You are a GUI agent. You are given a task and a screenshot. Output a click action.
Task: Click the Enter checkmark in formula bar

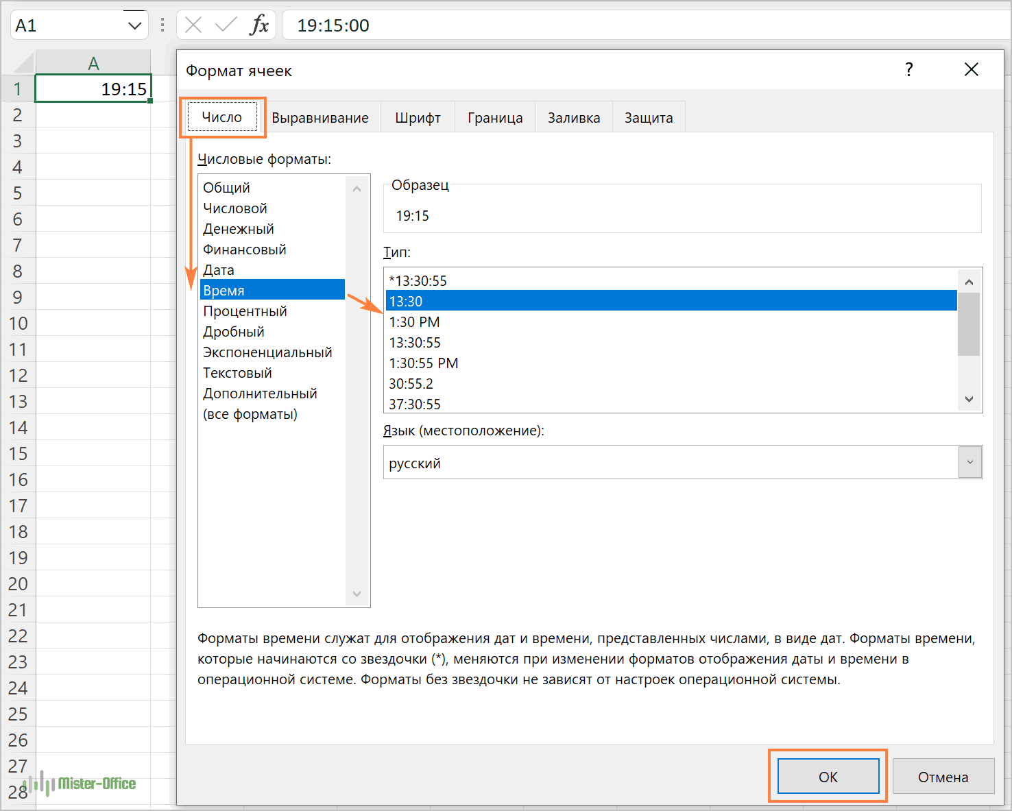pyautogui.click(x=225, y=25)
